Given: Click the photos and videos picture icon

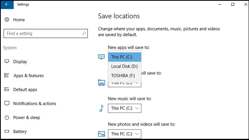Looking at the screenshot, I should point(101,134).
